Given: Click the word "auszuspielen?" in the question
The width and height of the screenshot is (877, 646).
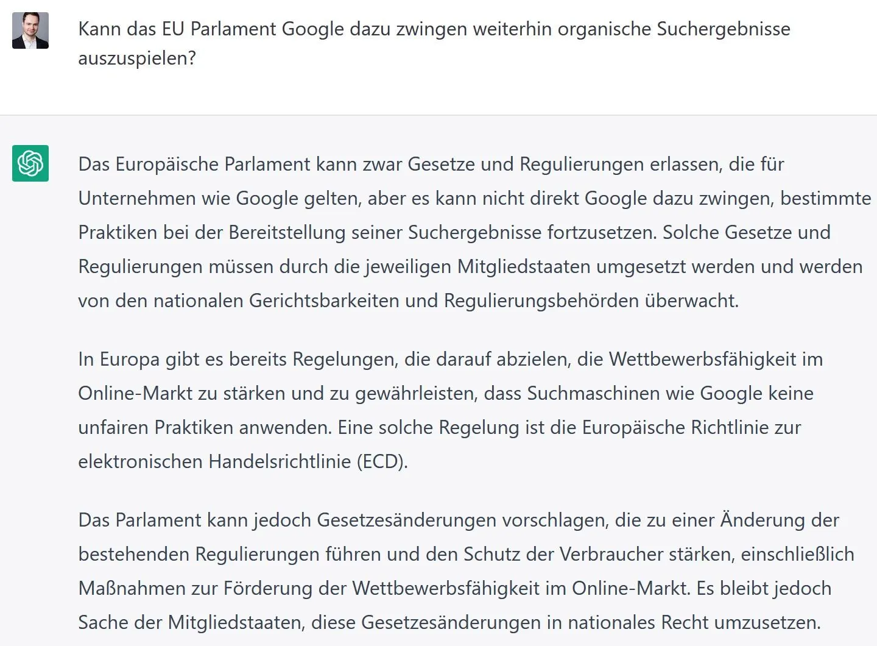Looking at the screenshot, I should click(x=137, y=59).
